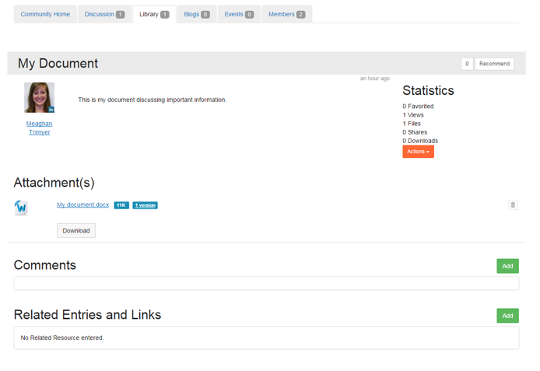Open the My document.docx link
Screen dimensions: 540x371
pyautogui.click(x=83, y=205)
